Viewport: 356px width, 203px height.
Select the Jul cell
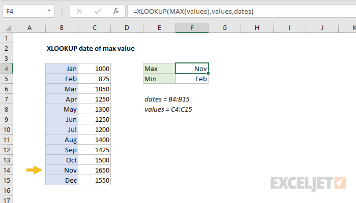62,129
